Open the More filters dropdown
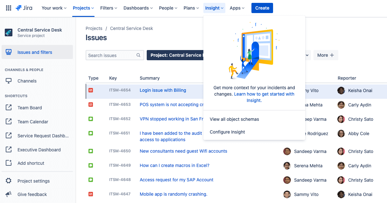Screen dimensions: 387x203 coord(325,55)
